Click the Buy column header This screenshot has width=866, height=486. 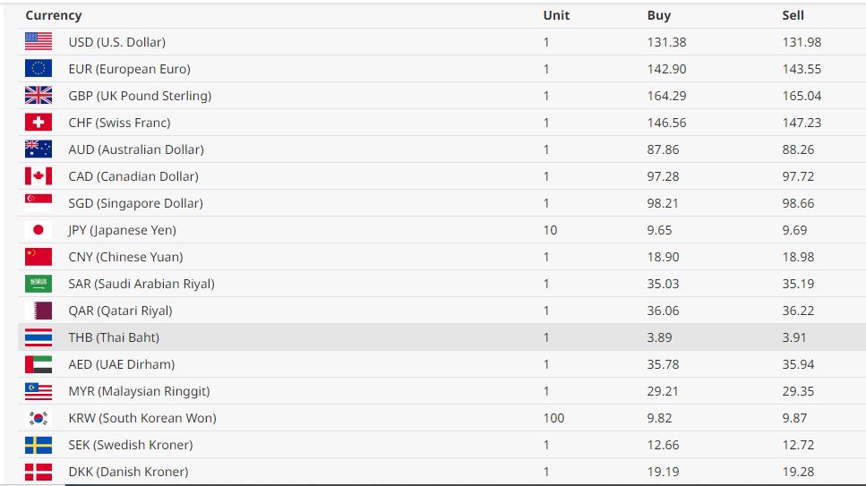[658, 15]
